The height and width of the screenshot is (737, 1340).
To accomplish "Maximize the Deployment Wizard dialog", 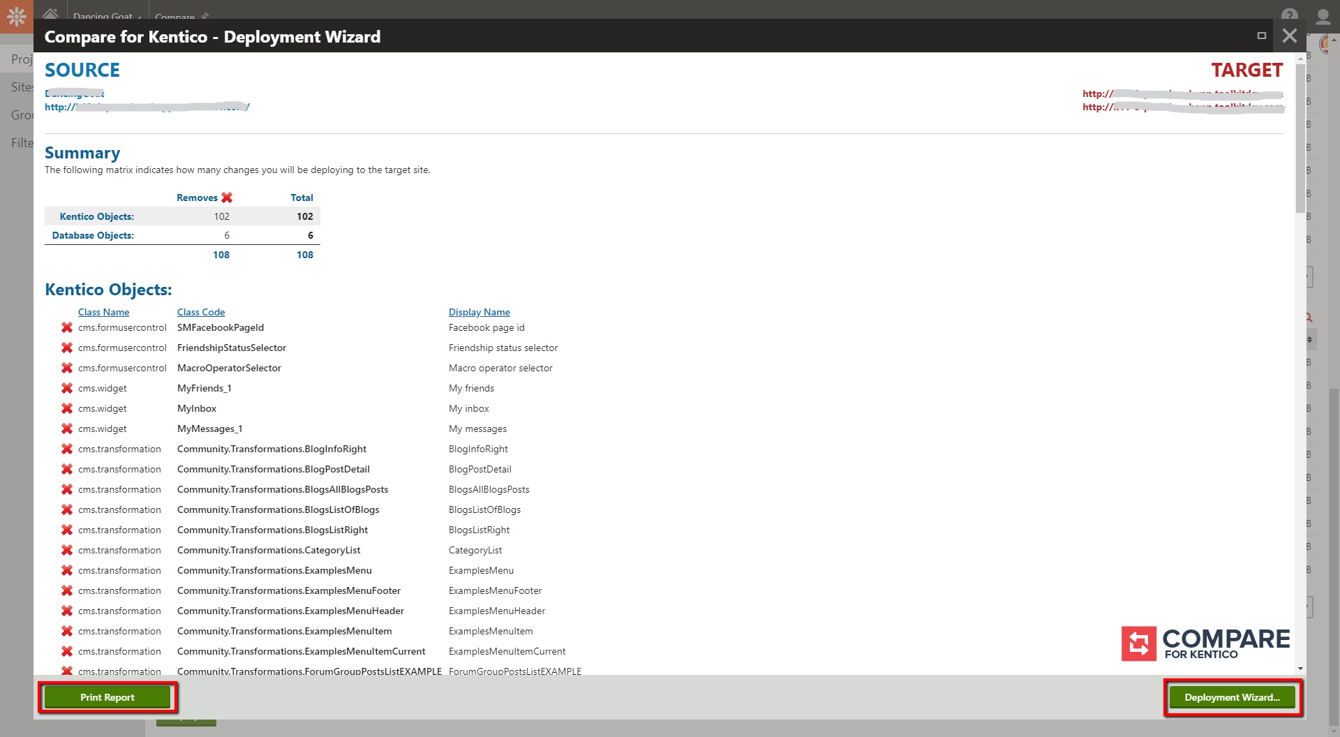I will point(1261,36).
